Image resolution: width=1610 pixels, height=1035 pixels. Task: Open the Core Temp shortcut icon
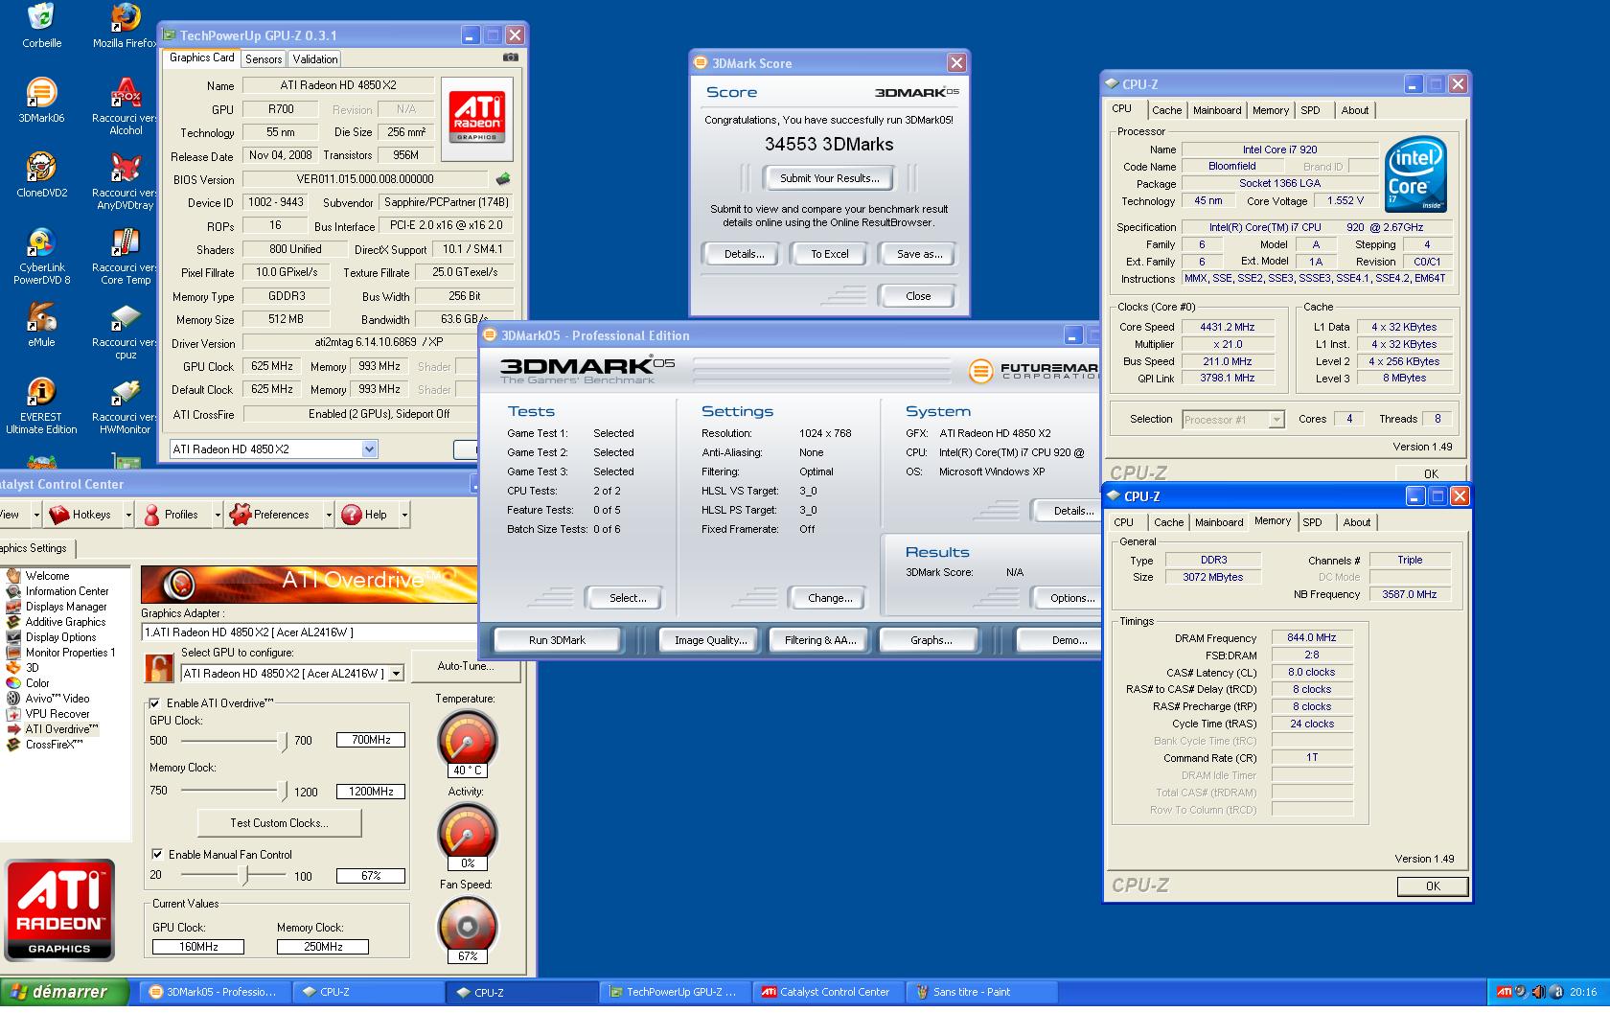(x=126, y=242)
